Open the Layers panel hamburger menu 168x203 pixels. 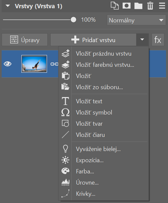(x=162, y=6)
